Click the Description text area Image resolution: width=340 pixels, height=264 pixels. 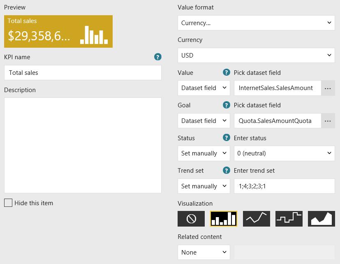point(83,145)
